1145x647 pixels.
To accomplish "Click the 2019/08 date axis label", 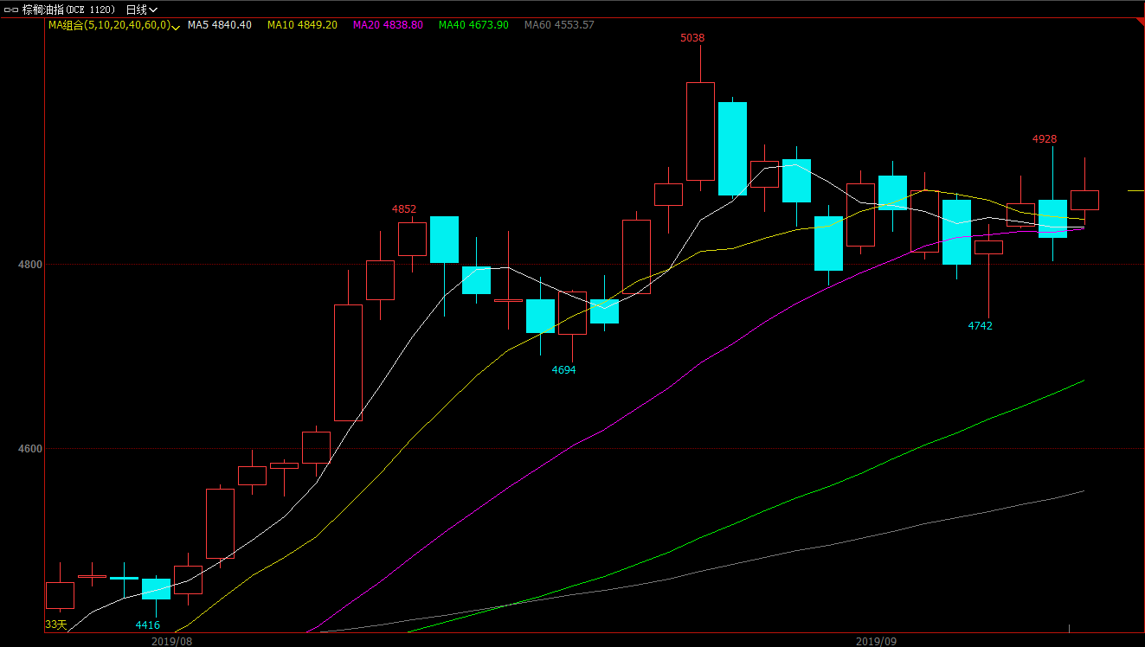I will [x=171, y=641].
